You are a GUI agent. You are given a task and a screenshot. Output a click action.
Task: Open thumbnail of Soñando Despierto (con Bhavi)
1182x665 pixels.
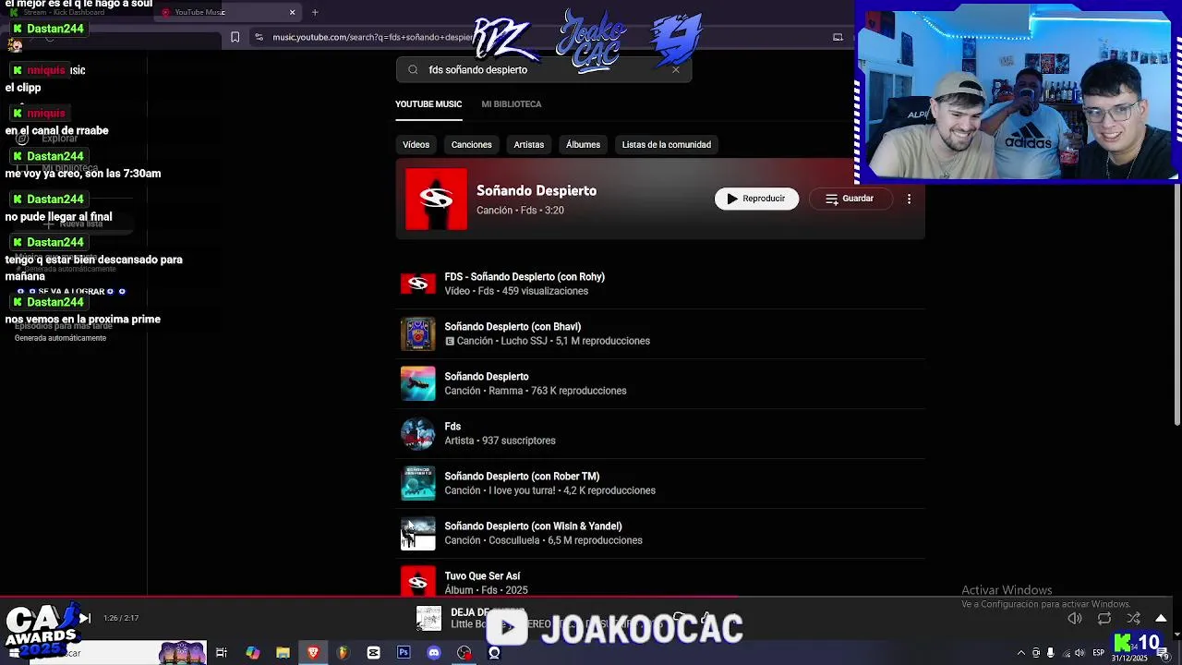417,333
